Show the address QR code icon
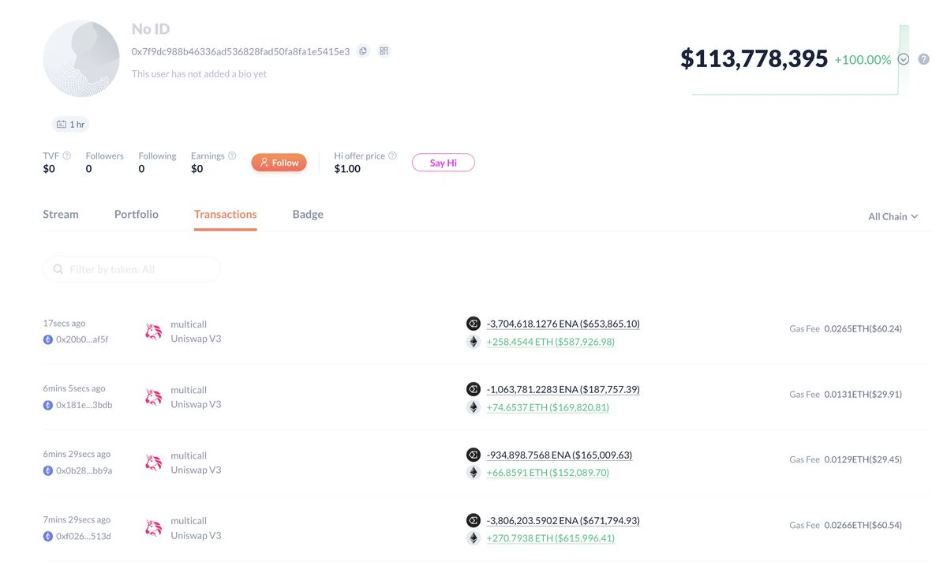Screen dimensions: 947x562 click(384, 51)
